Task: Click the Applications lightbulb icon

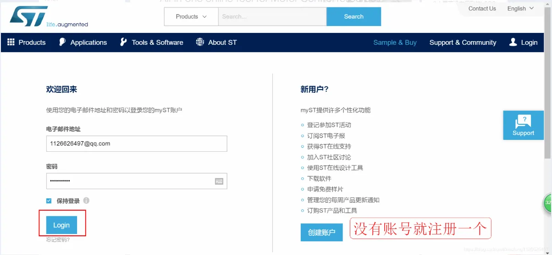Action: 62,42
